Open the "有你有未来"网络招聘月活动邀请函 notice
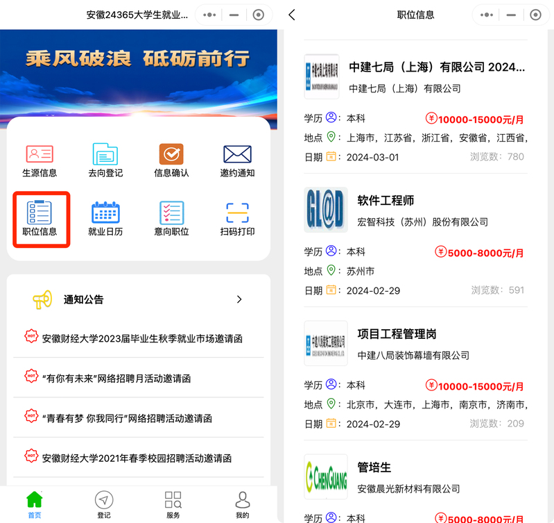 pos(116,379)
